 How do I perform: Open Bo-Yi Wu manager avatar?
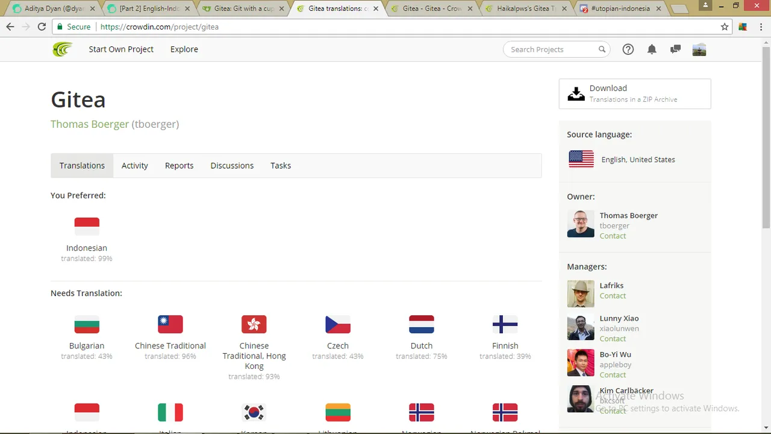(x=581, y=363)
